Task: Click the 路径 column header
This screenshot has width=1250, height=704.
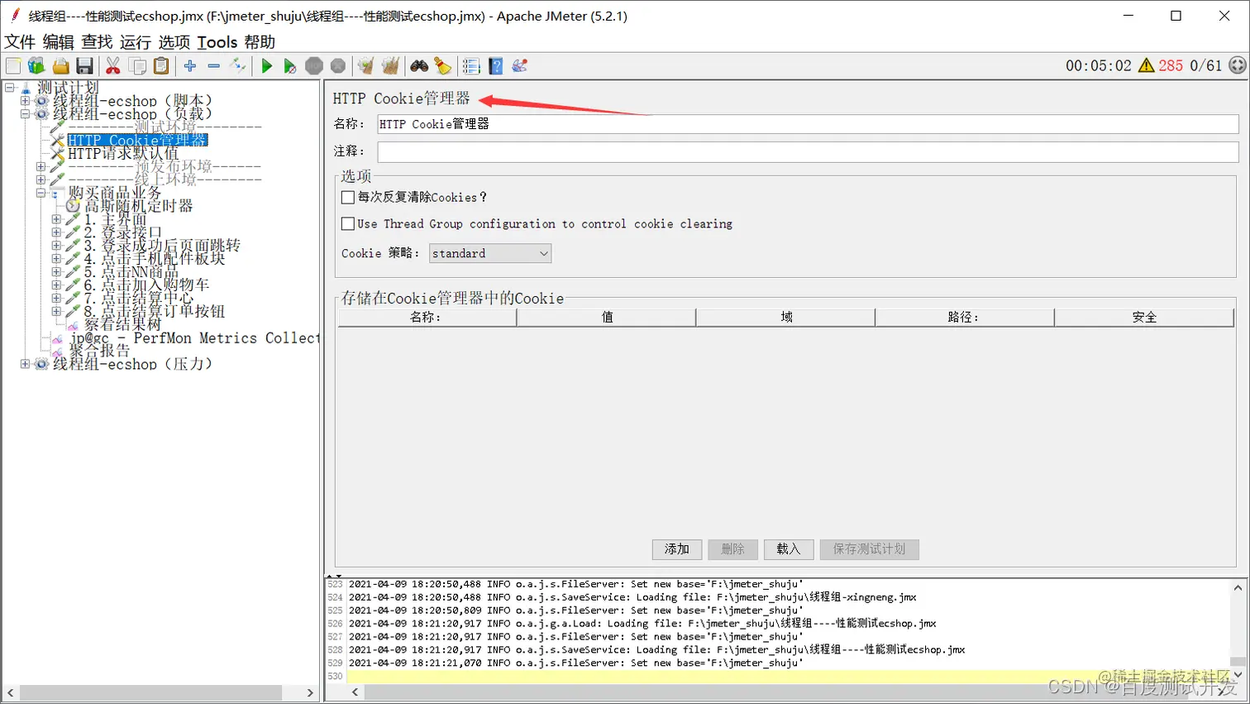Action: pyautogui.click(x=964, y=318)
